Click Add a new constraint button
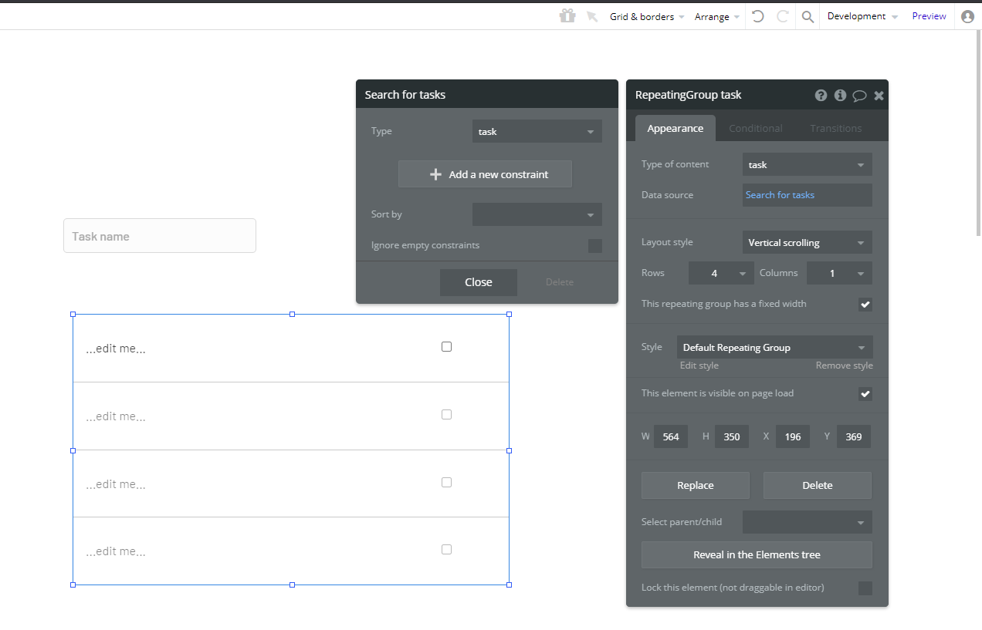 click(485, 174)
